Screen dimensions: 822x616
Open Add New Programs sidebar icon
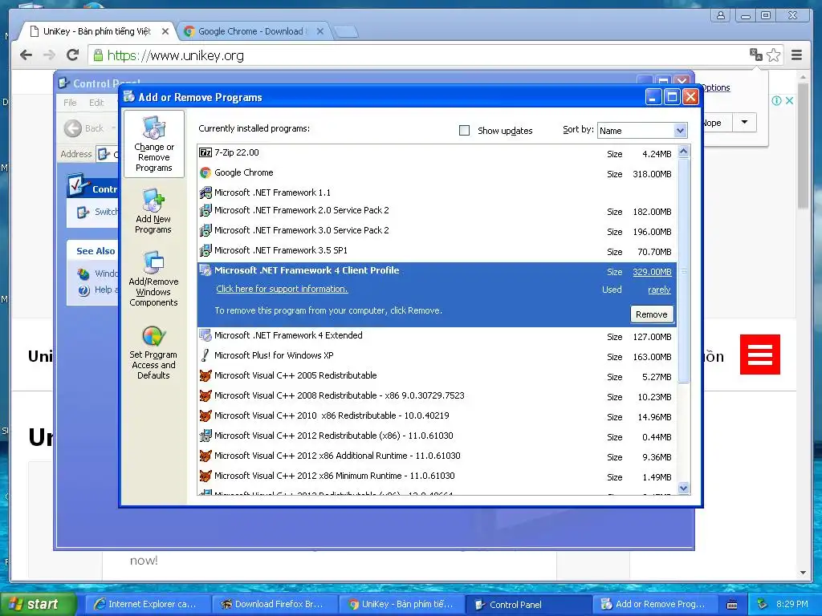tap(153, 211)
